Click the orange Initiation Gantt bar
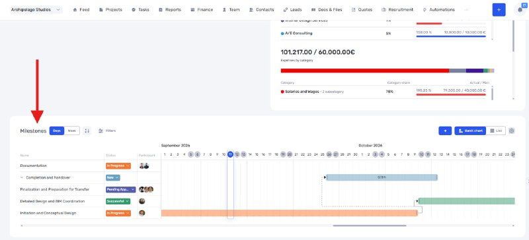 [x=290, y=213]
